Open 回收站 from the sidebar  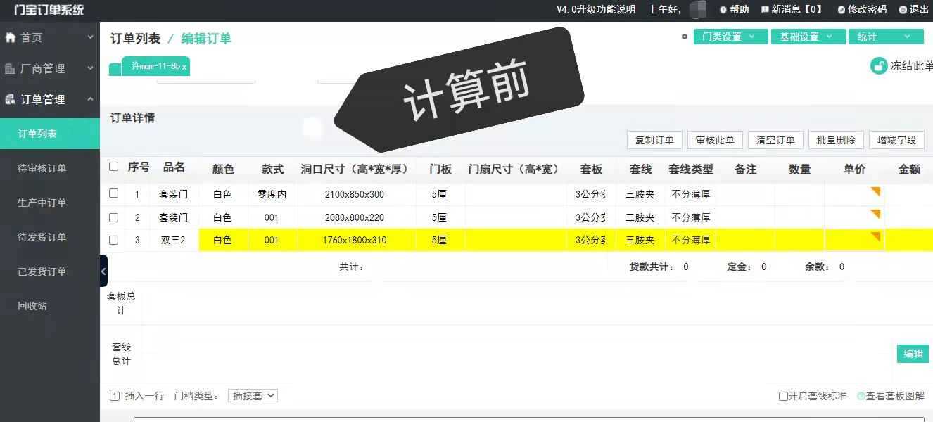point(32,306)
